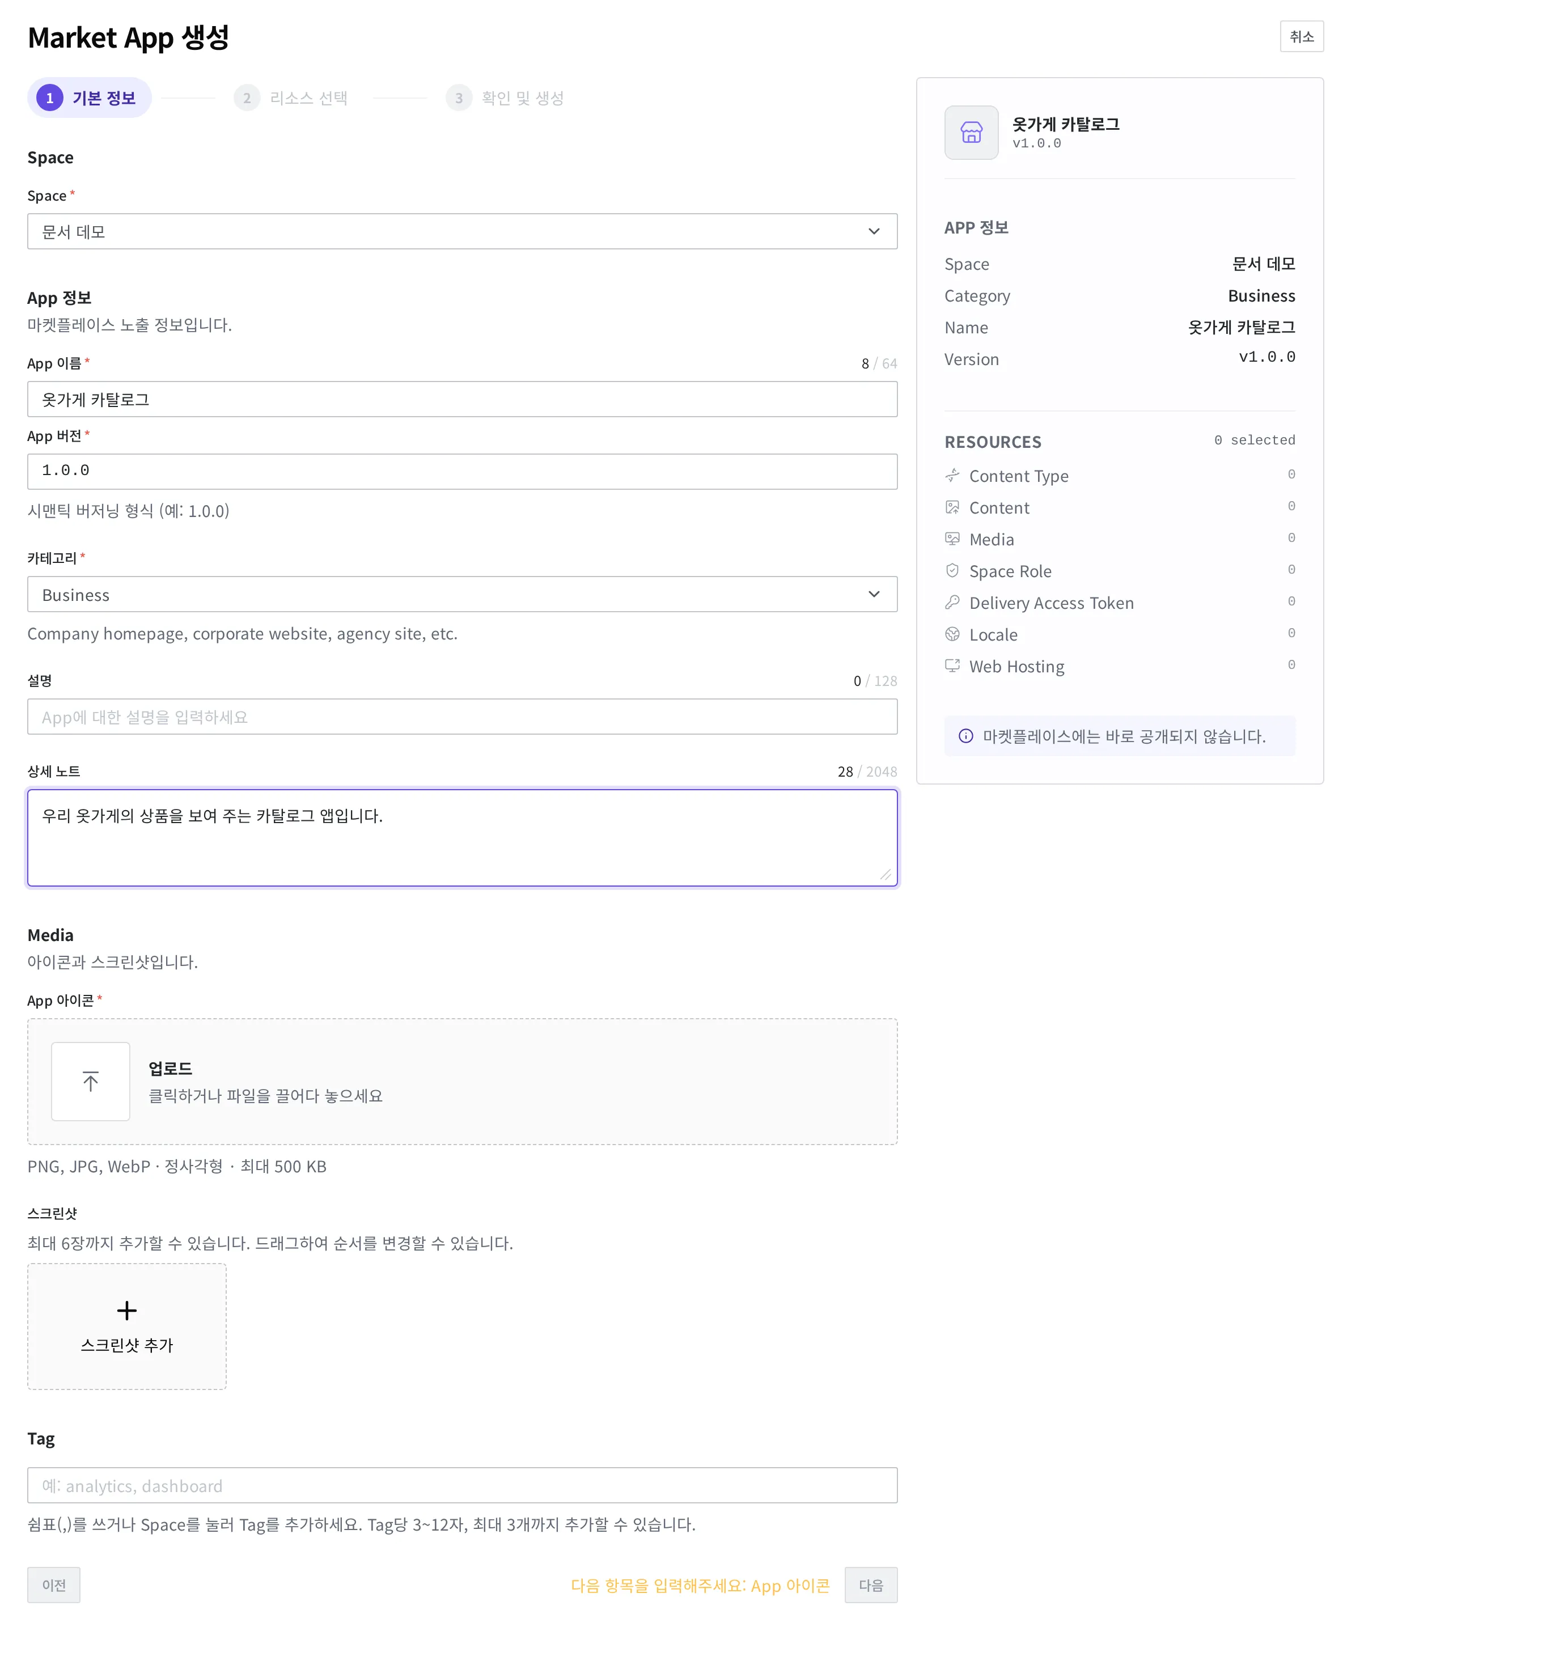This screenshot has width=1542, height=1678.
Task: Click the upload arrow icon for App 아이콘
Action: (x=90, y=1082)
